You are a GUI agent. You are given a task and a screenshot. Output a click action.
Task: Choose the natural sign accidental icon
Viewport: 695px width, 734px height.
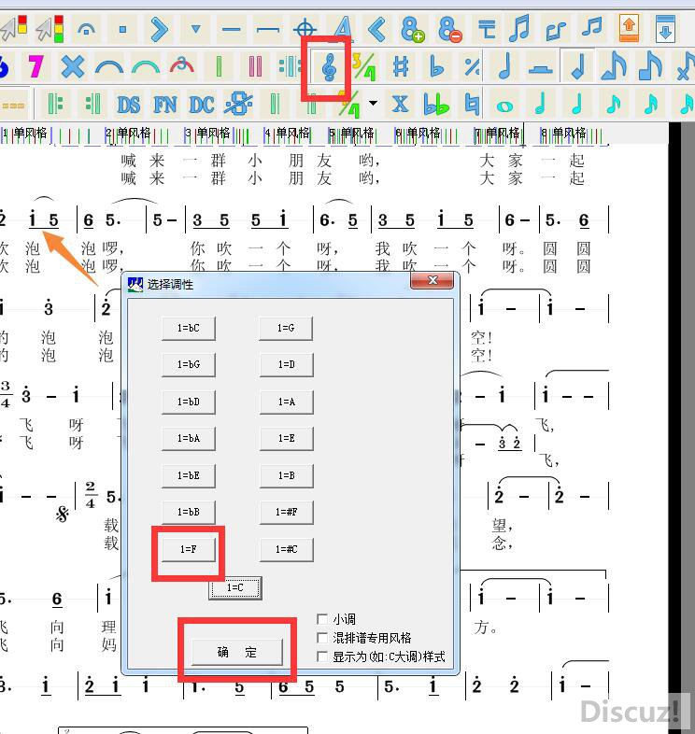[x=472, y=104]
